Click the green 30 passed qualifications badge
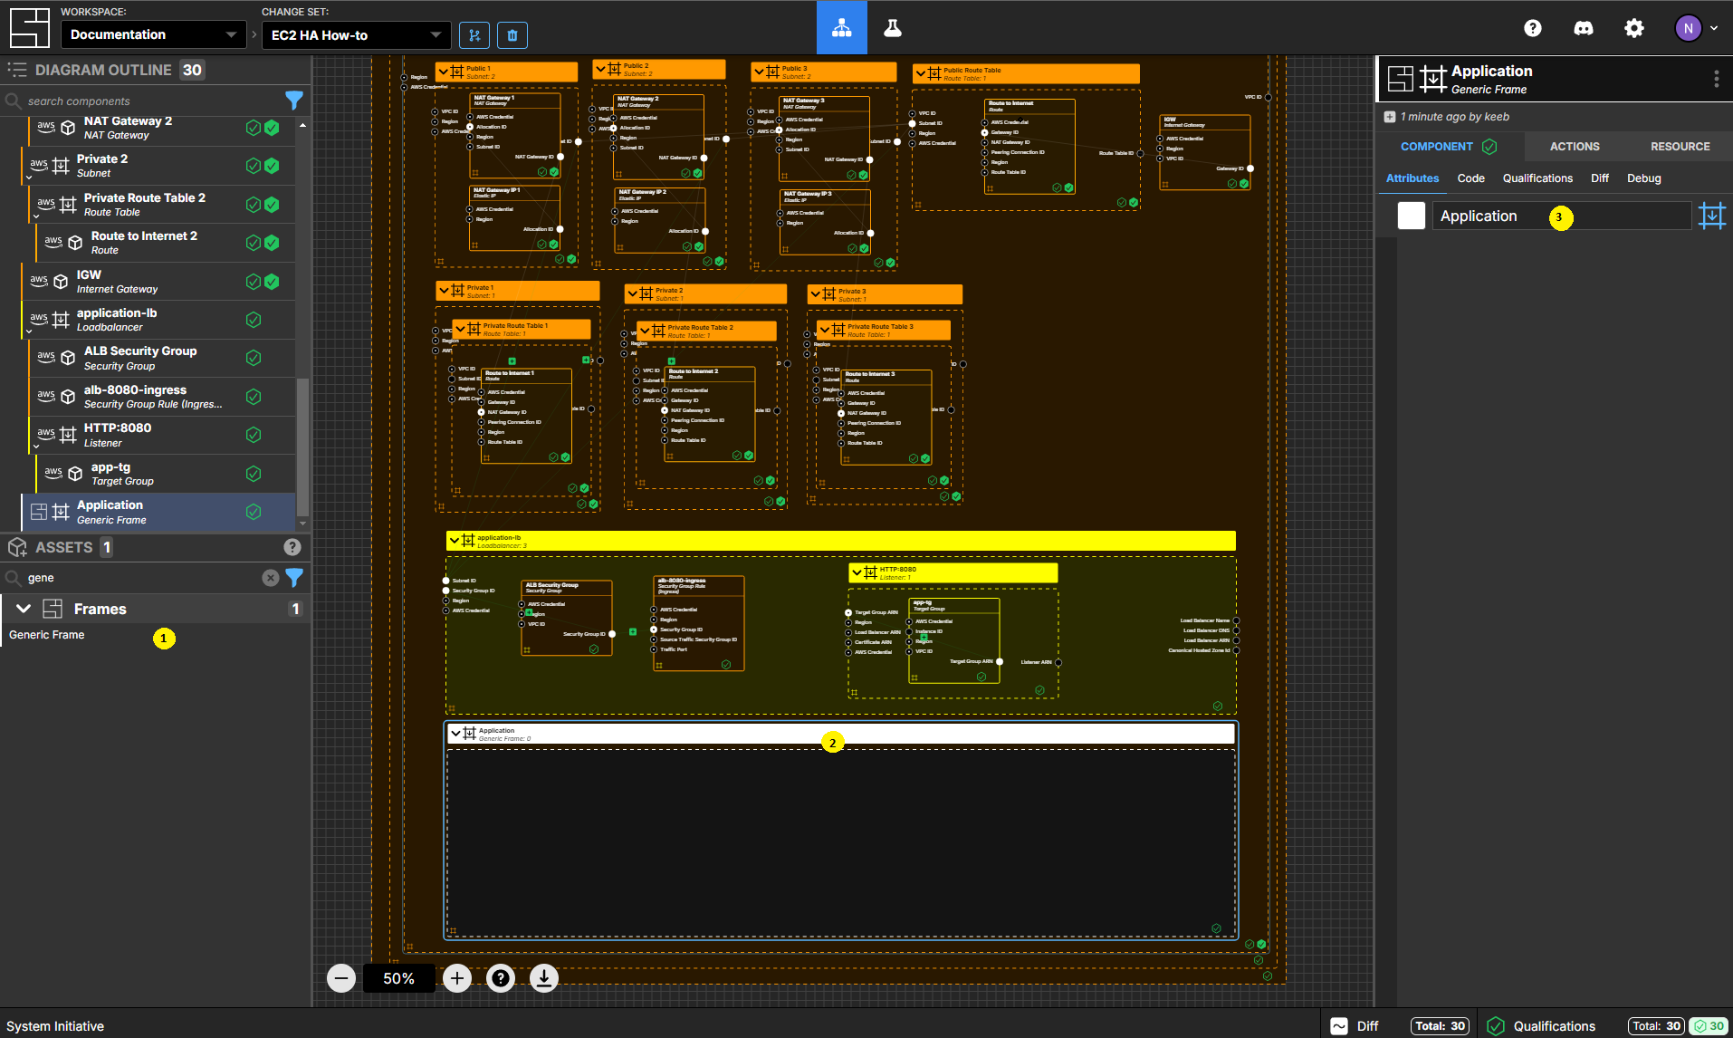 pyautogui.click(x=1709, y=1026)
